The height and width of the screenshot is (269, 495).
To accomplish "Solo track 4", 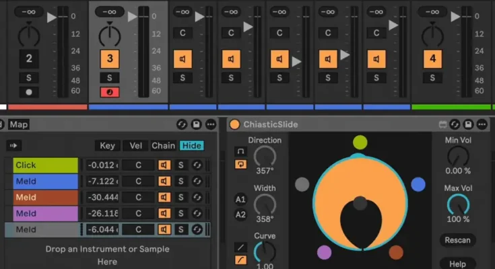I will pyautogui.click(x=432, y=78).
